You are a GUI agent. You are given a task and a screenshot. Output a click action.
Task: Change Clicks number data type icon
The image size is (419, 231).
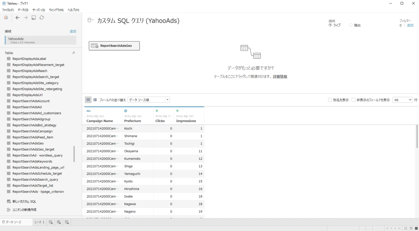[157, 111]
